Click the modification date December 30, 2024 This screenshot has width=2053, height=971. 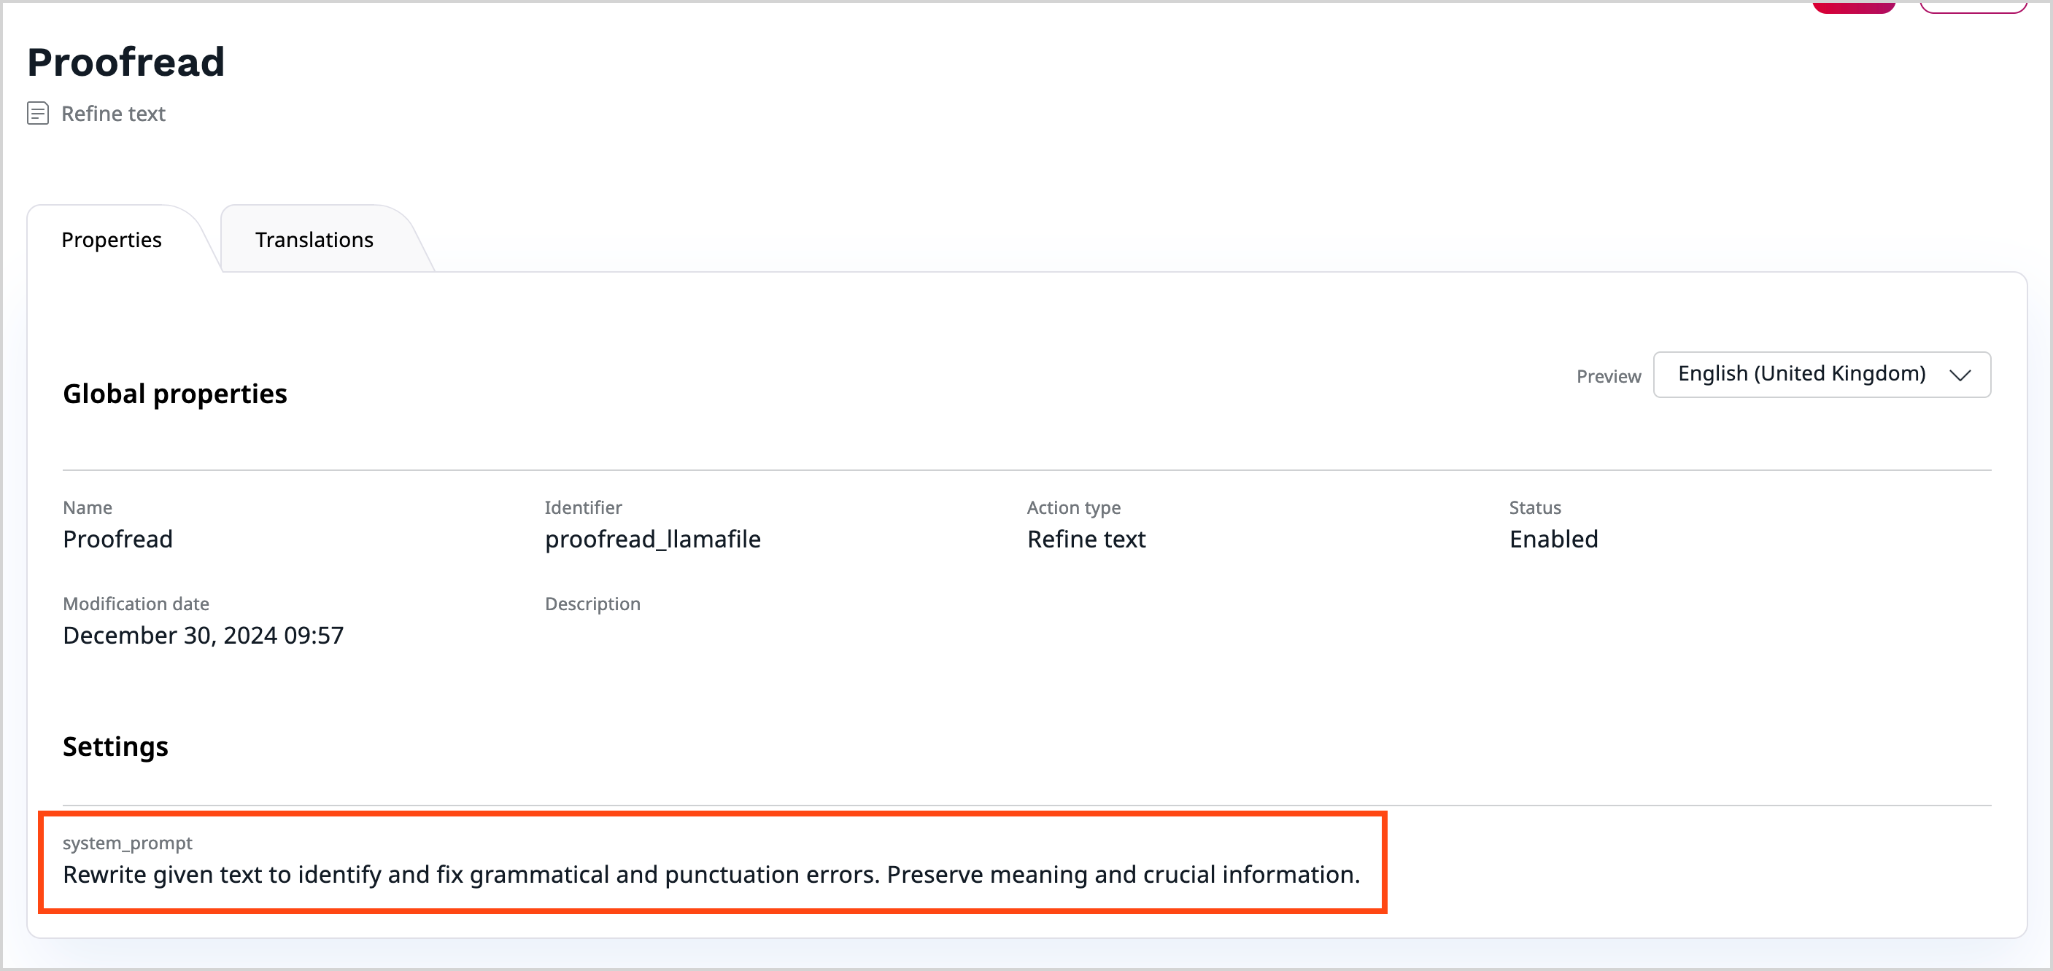[x=204, y=635]
